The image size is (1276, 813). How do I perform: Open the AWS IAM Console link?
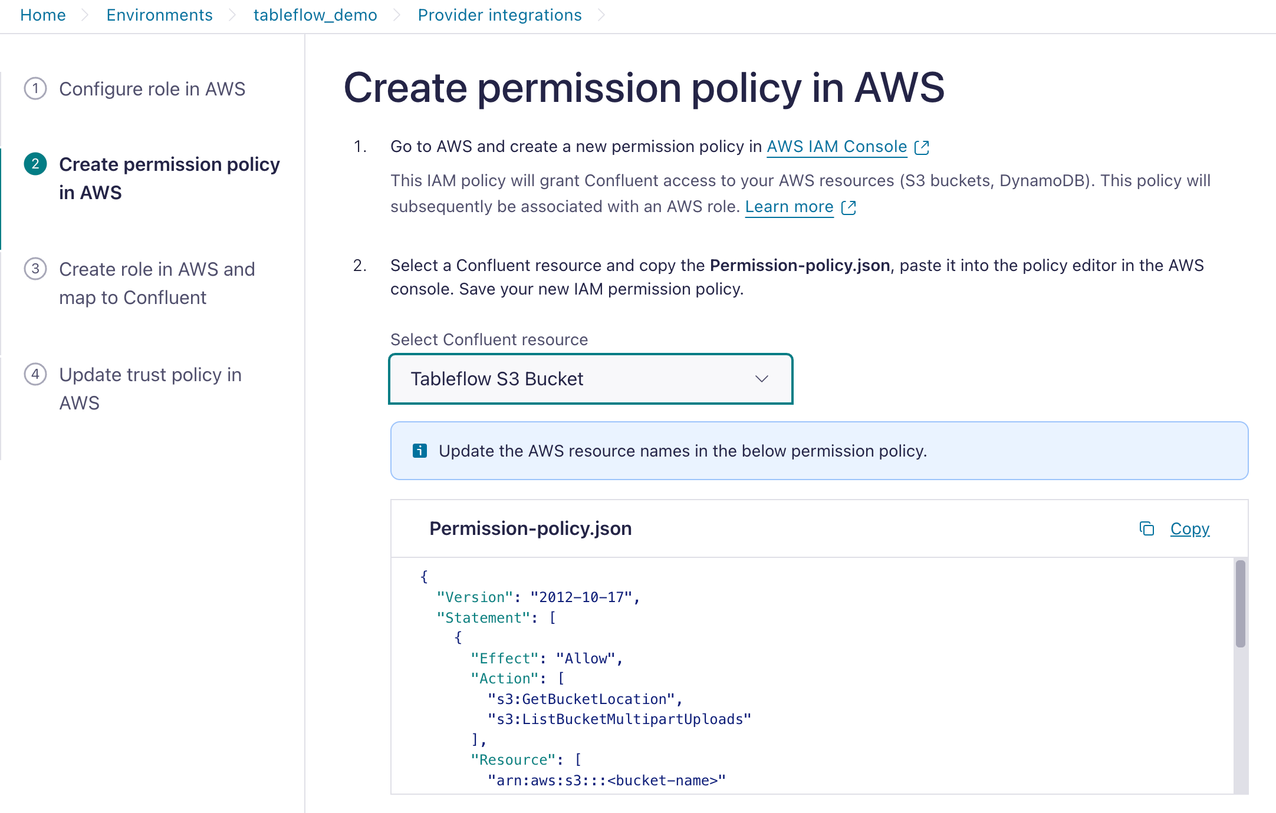(836, 147)
